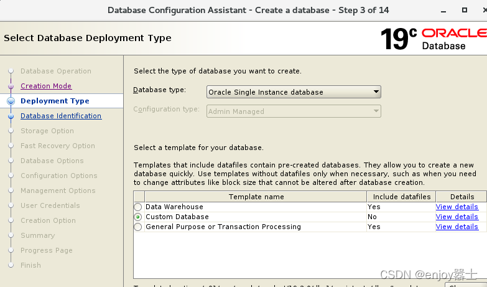Click the Storage Option step
Image resolution: width=487 pixels, height=287 pixels.
[x=47, y=131]
